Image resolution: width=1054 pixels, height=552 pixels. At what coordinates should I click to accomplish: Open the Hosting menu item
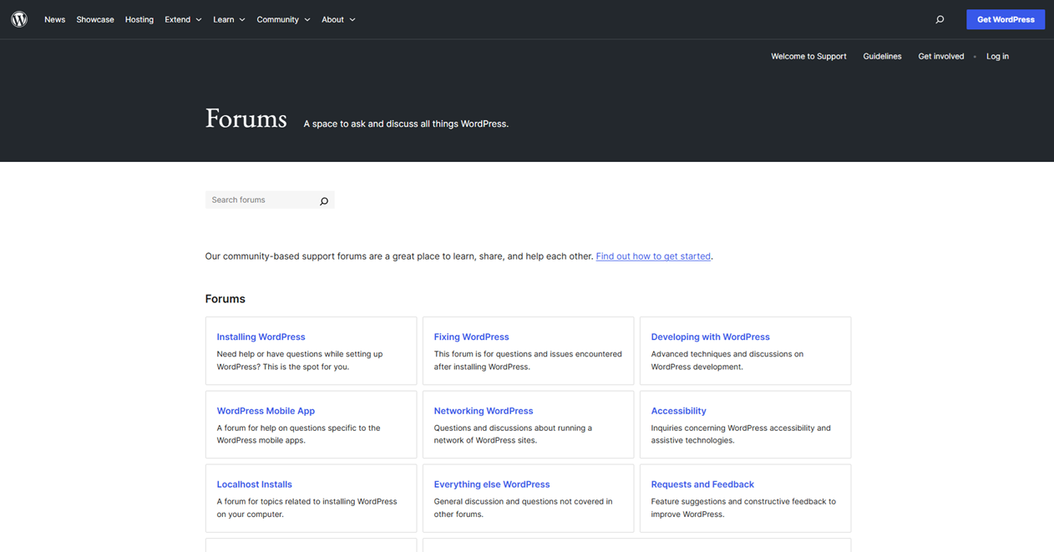tap(139, 19)
